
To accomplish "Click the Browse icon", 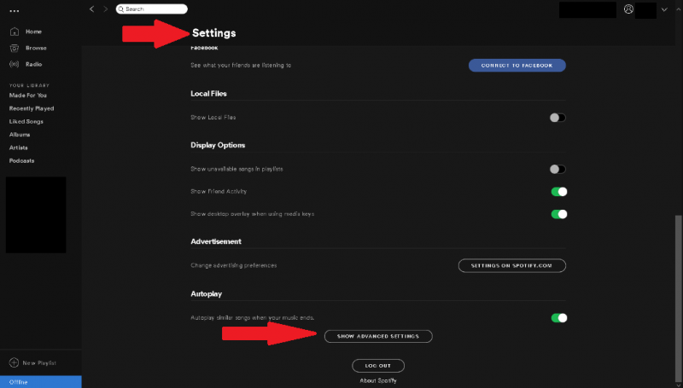I will (x=15, y=48).
